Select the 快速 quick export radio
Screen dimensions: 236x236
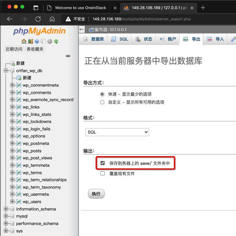click(x=102, y=94)
